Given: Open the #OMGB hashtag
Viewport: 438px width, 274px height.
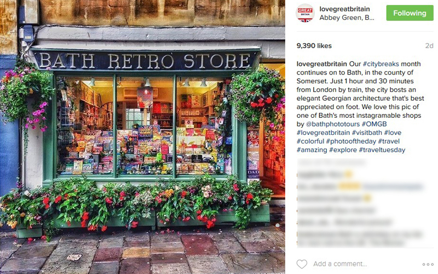Looking at the screenshot, I should pos(374,124).
